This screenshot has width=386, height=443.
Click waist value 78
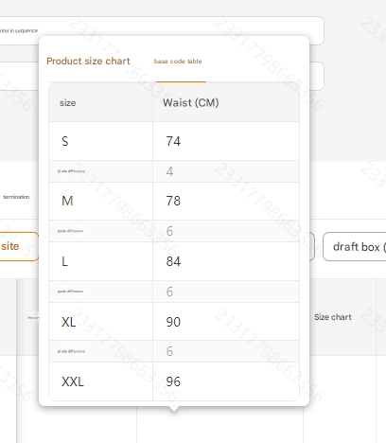point(173,201)
